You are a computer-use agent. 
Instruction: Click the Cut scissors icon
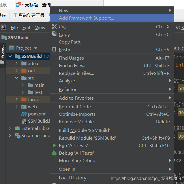54,27
